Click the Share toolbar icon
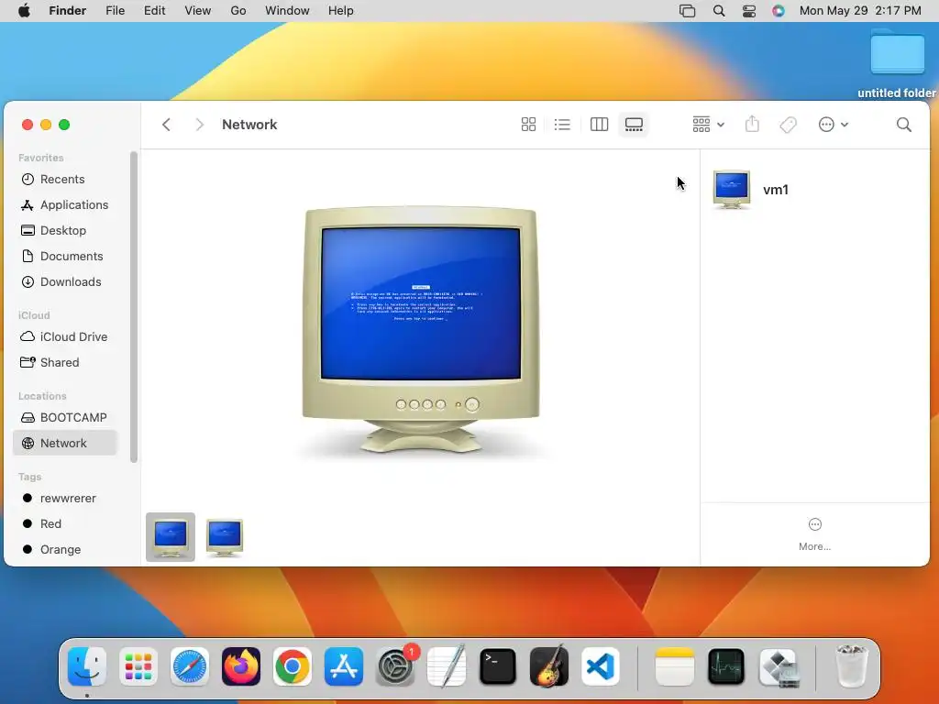Image resolution: width=939 pixels, height=704 pixels. tap(752, 125)
